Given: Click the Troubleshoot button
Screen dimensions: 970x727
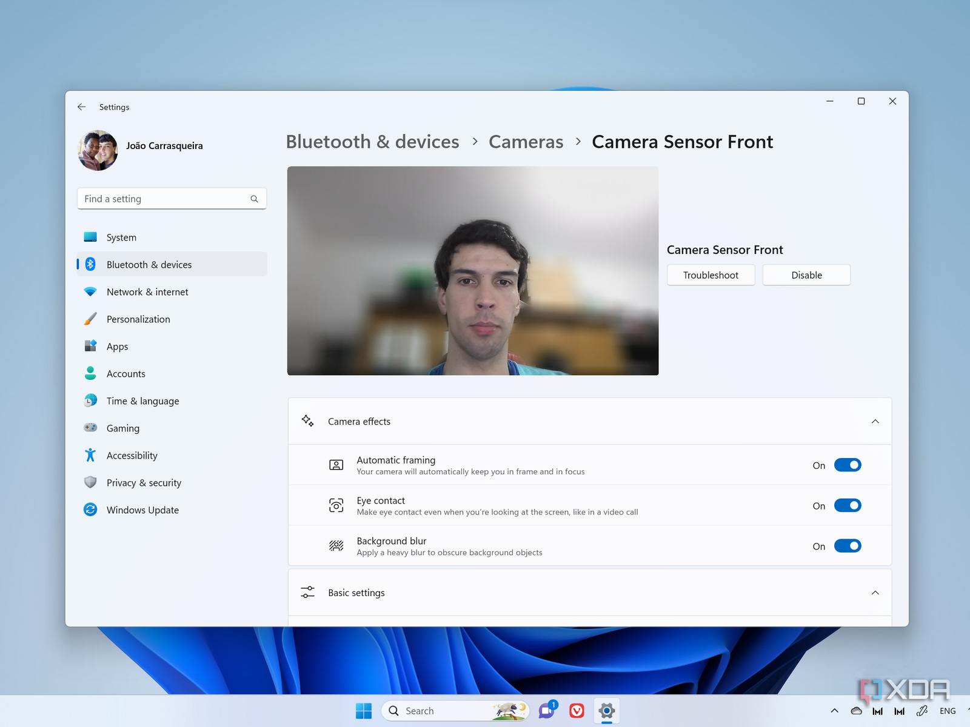Looking at the screenshot, I should 711,275.
